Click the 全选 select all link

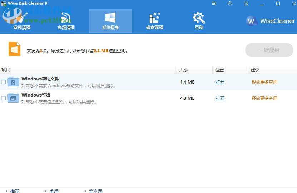coord(54,191)
